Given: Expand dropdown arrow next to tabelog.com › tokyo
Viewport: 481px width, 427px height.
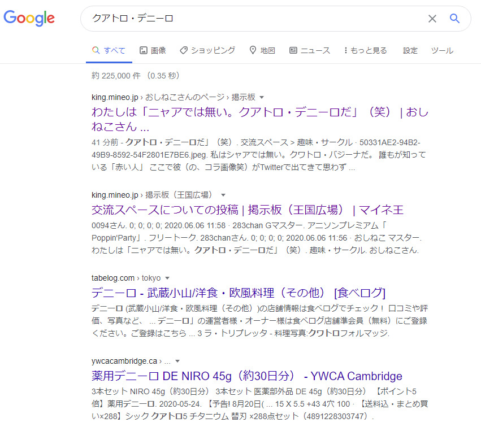Looking at the screenshot, I should [167, 278].
